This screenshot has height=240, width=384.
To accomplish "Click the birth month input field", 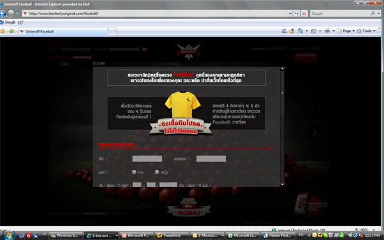I will coord(151,184).
